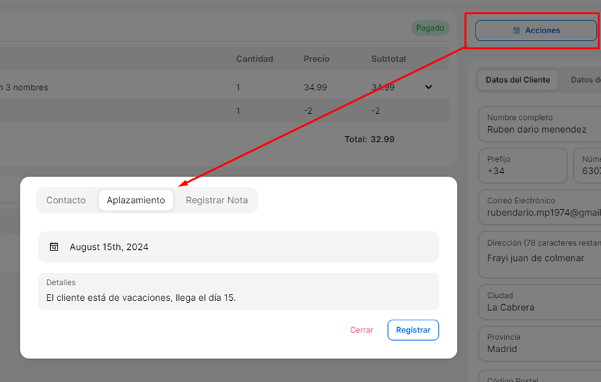Click the green Pagado status badge
Viewport: 601px width, 382px height.
click(x=430, y=28)
